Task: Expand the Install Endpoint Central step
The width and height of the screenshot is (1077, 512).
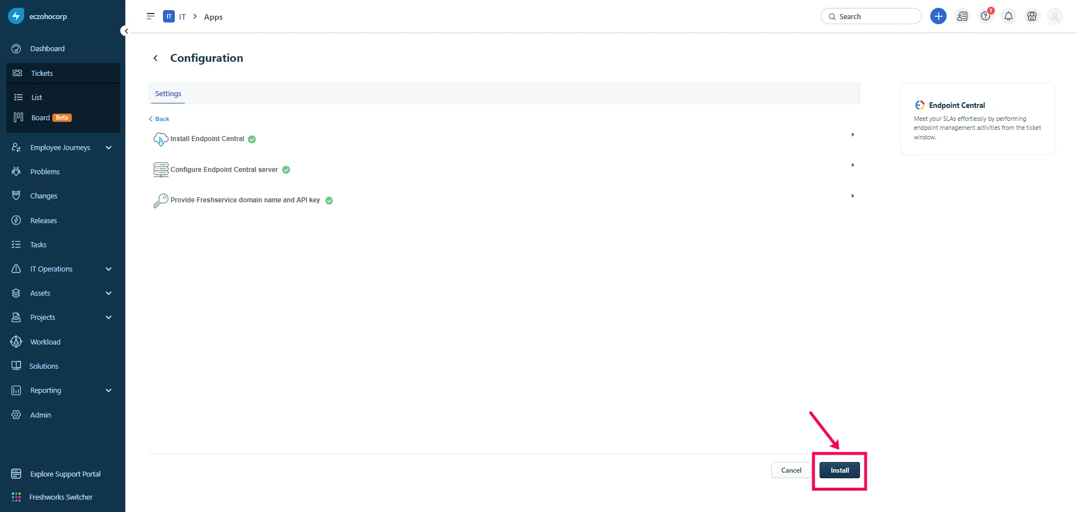Action: [x=853, y=135]
